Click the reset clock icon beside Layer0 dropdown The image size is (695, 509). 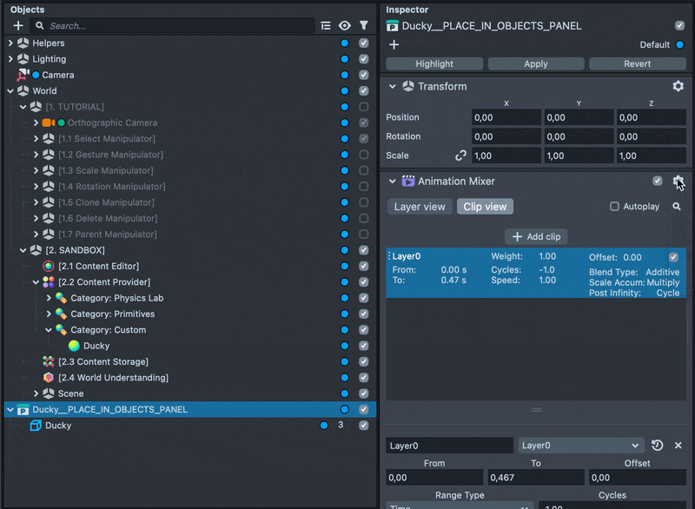pyautogui.click(x=657, y=446)
